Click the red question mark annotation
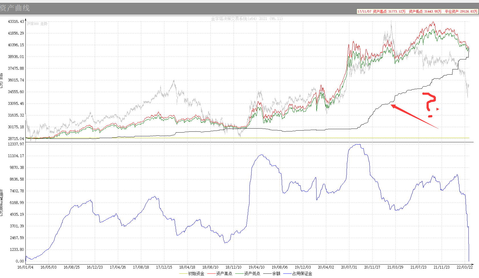 click(429, 105)
